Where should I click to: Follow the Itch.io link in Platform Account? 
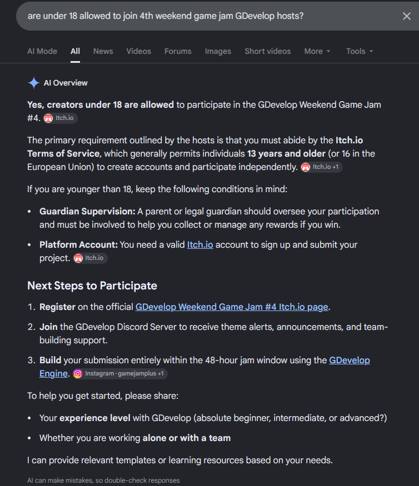pyautogui.click(x=200, y=245)
